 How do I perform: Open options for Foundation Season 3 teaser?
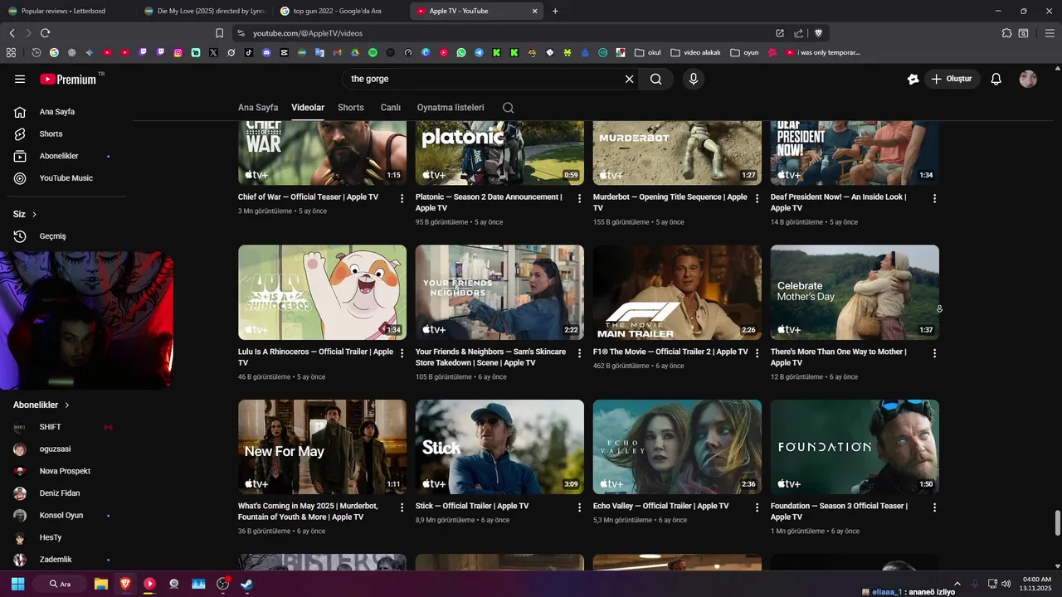935,507
